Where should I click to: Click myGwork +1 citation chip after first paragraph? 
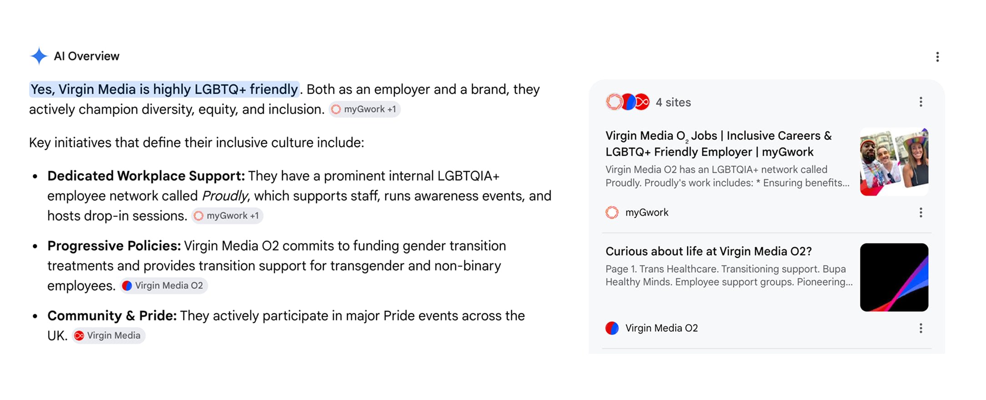coord(364,109)
